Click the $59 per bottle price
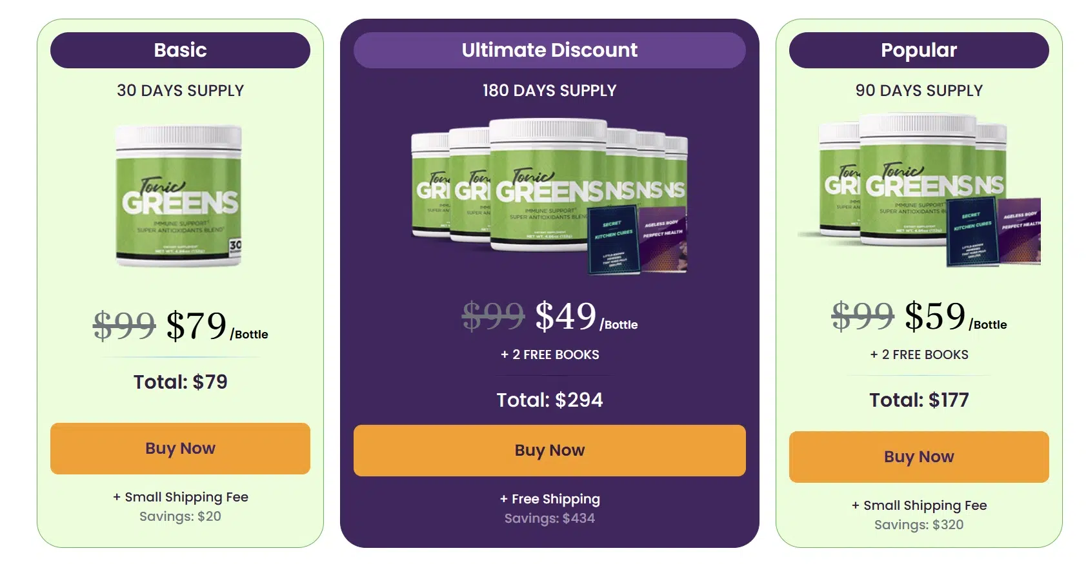1086x564 pixels. click(x=934, y=316)
